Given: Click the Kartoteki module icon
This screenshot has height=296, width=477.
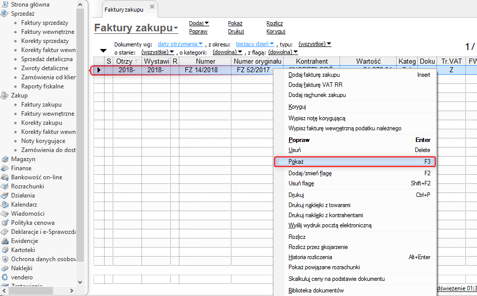Looking at the screenshot, I should point(5,250).
